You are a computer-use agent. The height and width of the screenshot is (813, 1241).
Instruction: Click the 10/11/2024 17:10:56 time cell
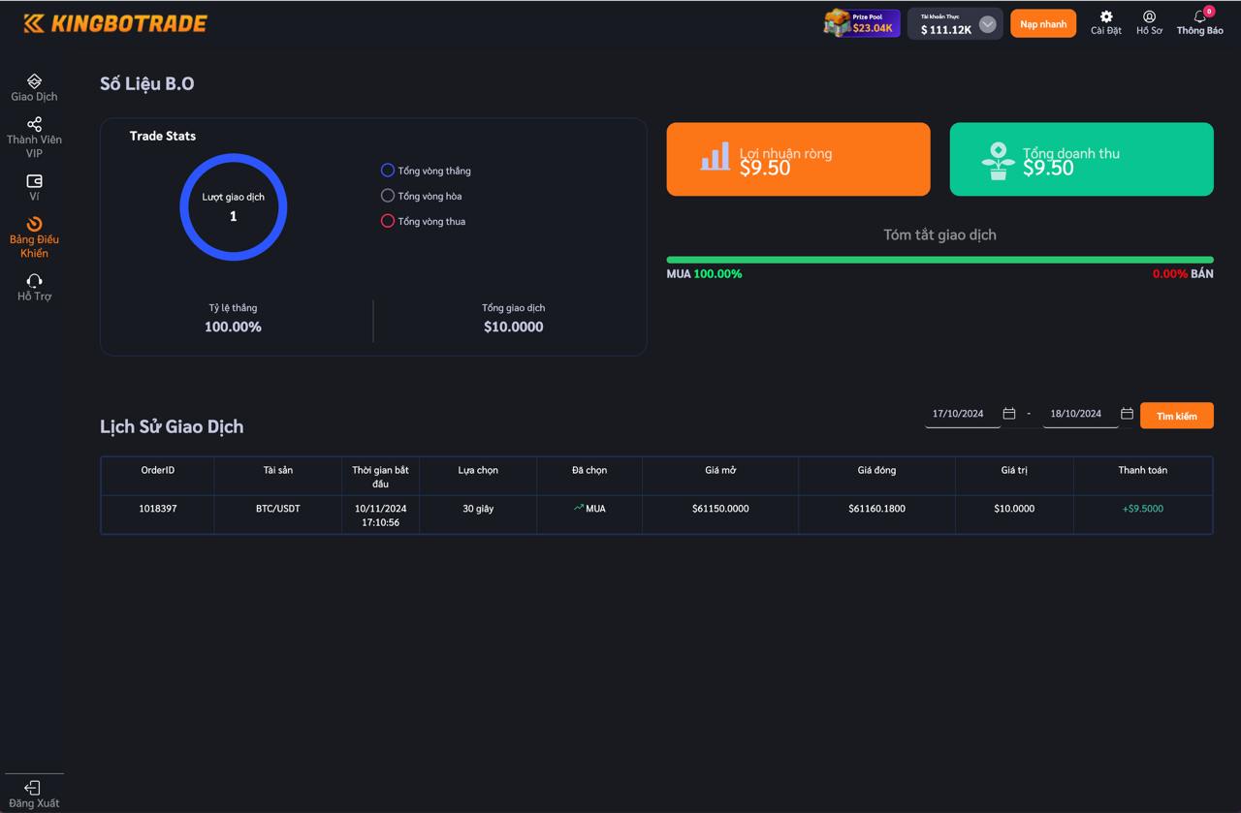coord(380,516)
